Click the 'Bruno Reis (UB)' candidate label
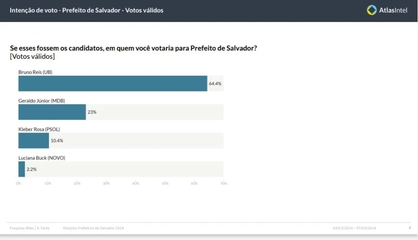This screenshot has width=418, height=240. tap(35, 72)
